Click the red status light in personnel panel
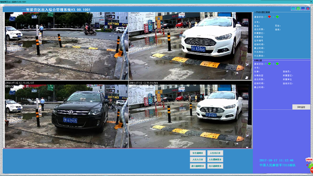 click(270, 17)
